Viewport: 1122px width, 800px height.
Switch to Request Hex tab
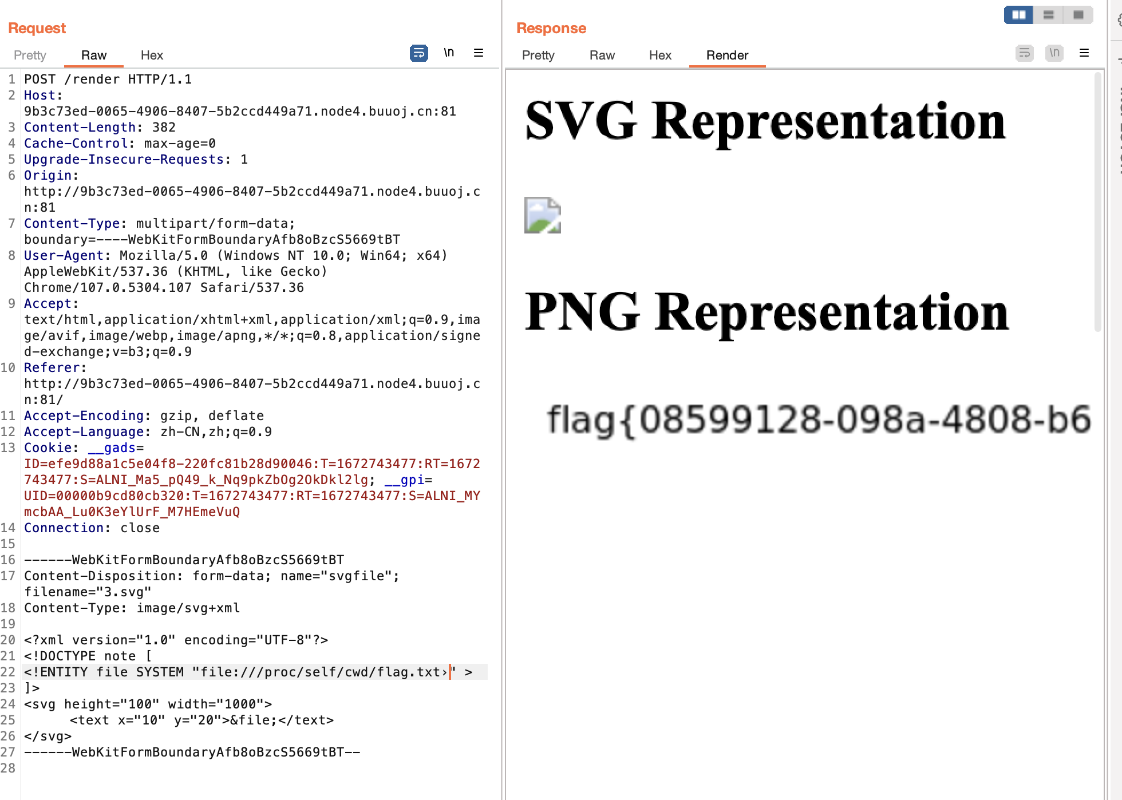click(x=152, y=55)
